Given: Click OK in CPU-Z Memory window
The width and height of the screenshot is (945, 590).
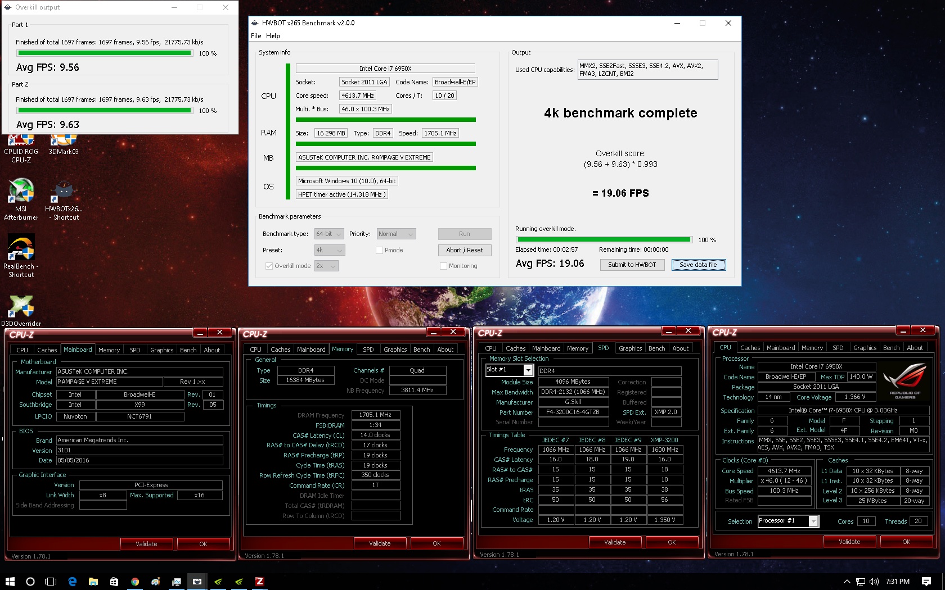Looking at the screenshot, I should pyautogui.click(x=436, y=543).
